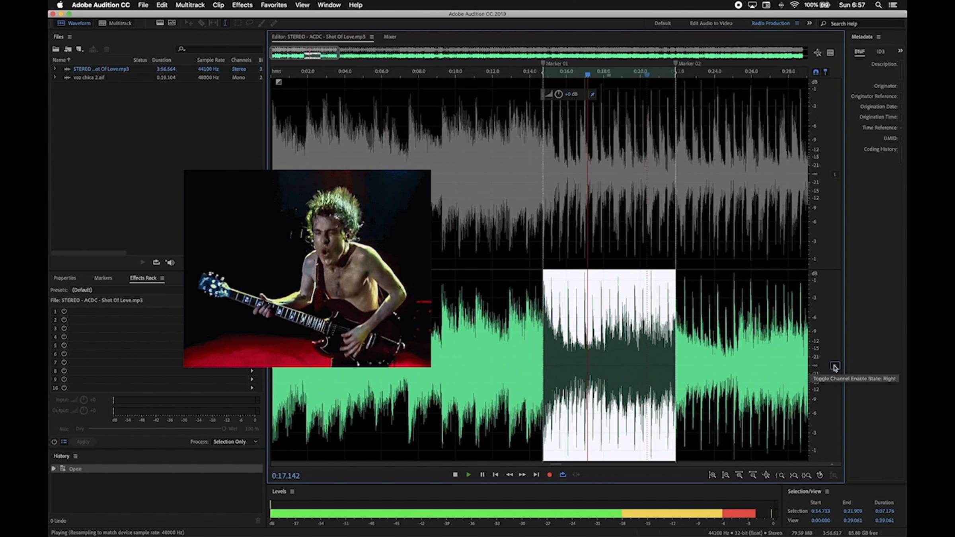Toggle left channel enable state button
Viewport: 955px width, 537px height.
835,174
